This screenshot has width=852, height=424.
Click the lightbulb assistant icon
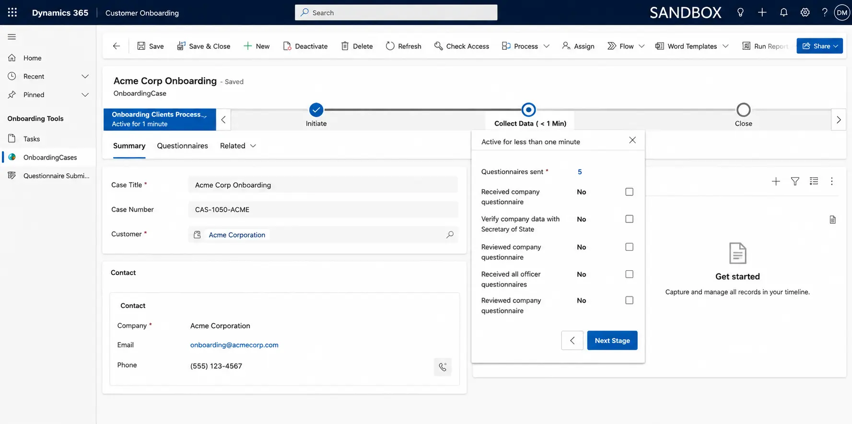tap(740, 12)
